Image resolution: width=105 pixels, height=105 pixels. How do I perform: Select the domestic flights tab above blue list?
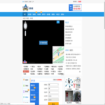pos(33,80)
